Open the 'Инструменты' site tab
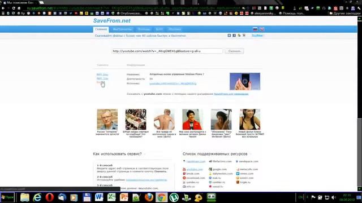This screenshot has width=362, height=203. click(x=122, y=29)
